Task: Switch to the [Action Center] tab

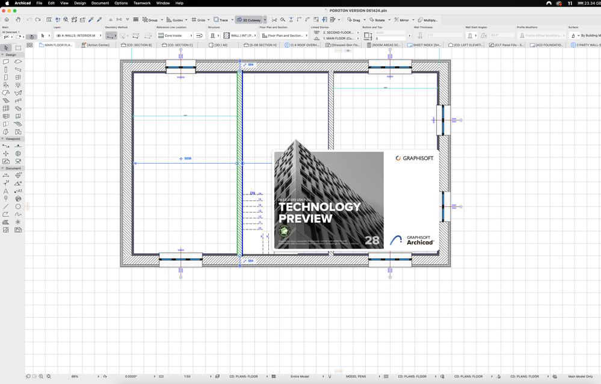Action: pyautogui.click(x=95, y=45)
